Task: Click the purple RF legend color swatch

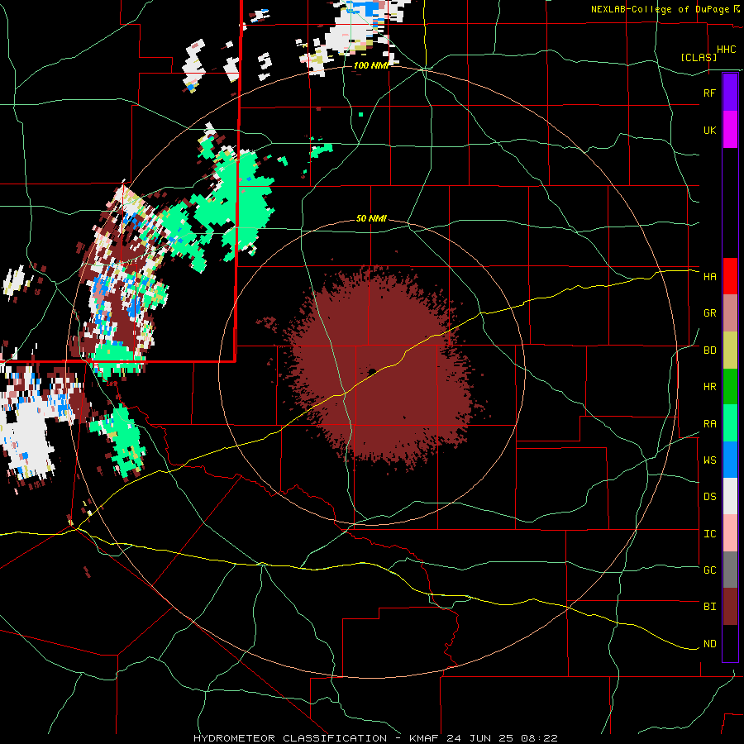Action: tap(730, 93)
